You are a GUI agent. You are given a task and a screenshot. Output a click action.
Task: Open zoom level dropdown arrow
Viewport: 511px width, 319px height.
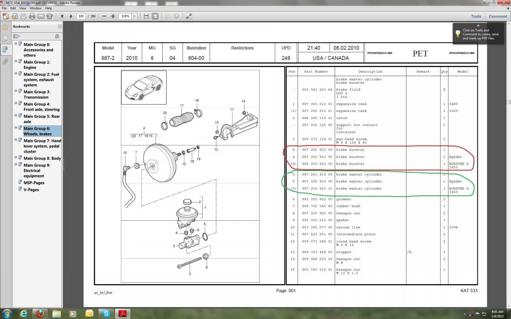tap(135, 16)
